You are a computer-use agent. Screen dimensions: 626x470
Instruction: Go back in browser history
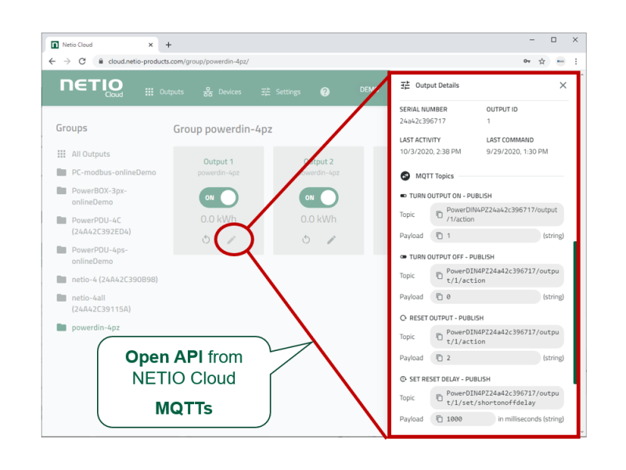tap(52, 61)
